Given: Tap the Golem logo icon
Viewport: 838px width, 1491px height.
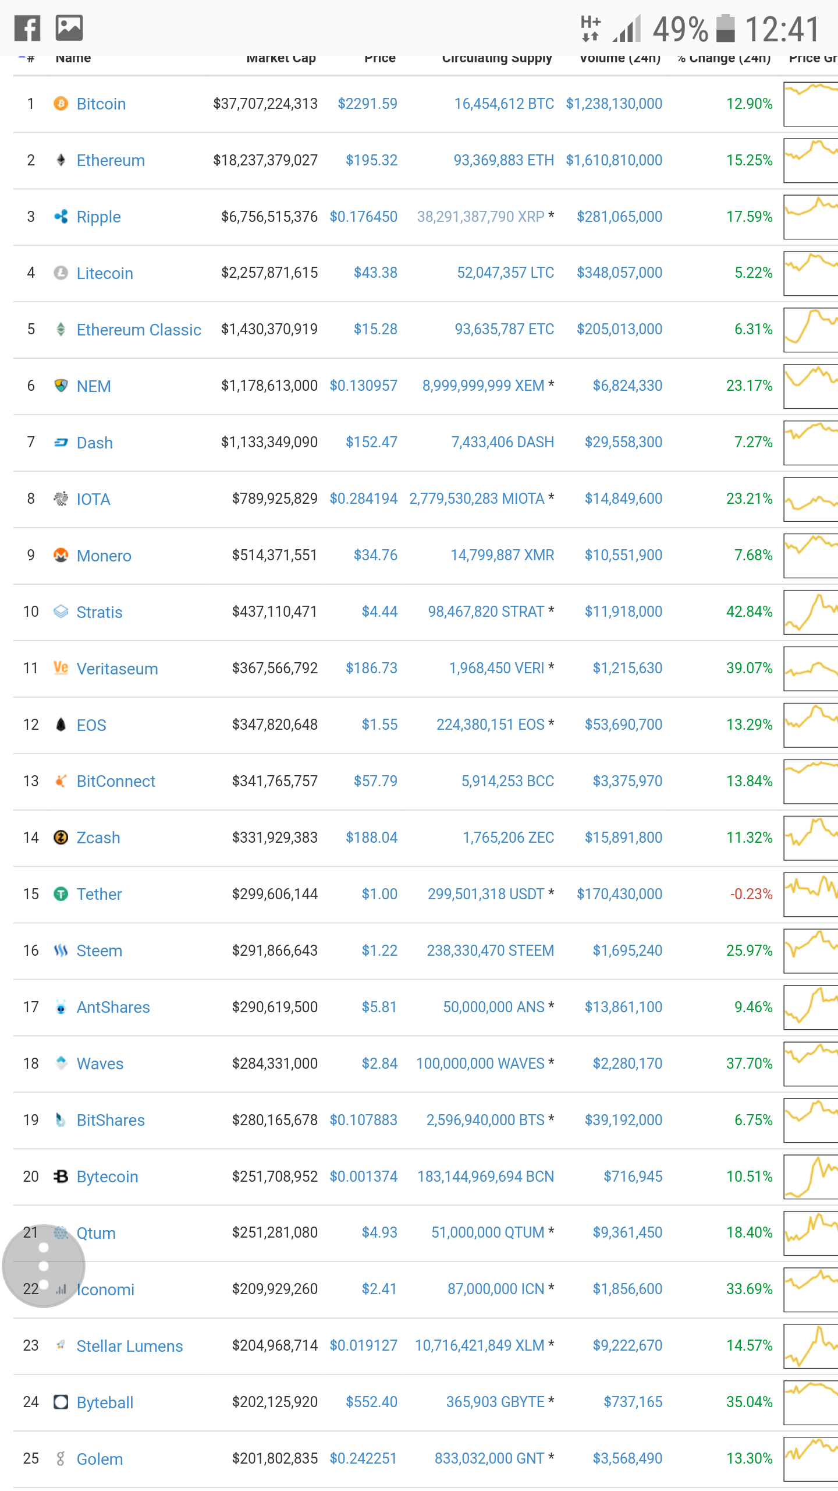Looking at the screenshot, I should tap(61, 1458).
